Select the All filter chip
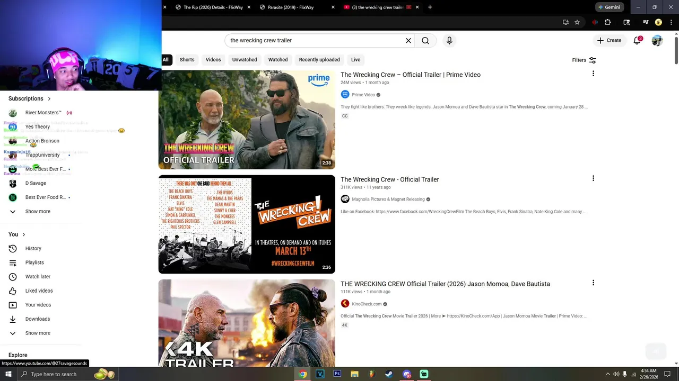 [x=166, y=60]
